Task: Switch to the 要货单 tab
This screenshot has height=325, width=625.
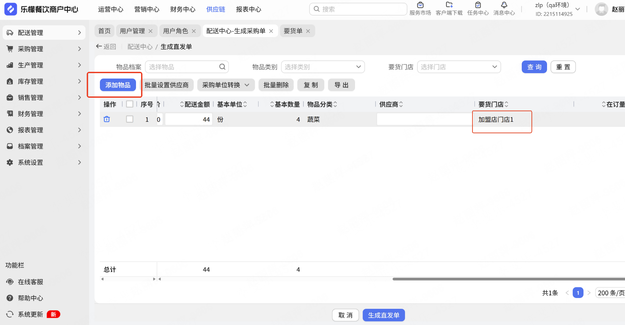Action: pyautogui.click(x=293, y=31)
